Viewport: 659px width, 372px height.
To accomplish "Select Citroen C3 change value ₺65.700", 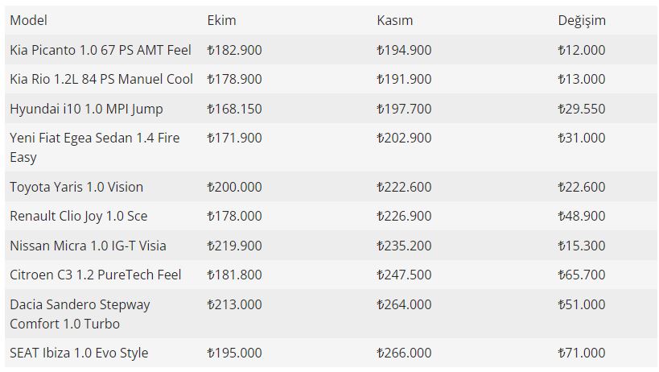I will 582,275.
